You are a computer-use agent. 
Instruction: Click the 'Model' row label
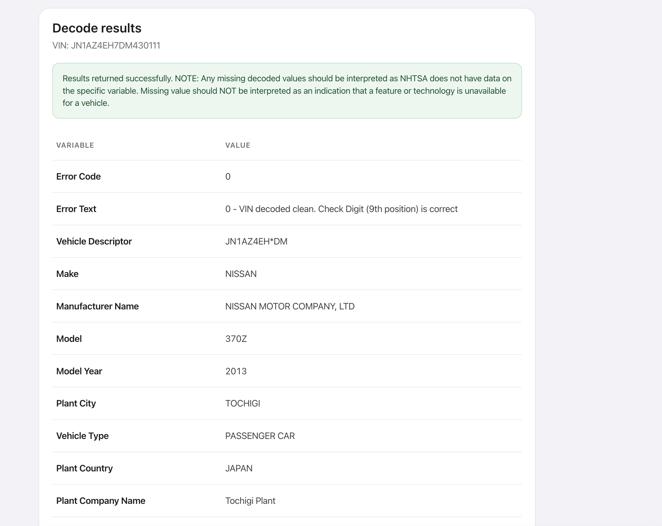point(69,339)
